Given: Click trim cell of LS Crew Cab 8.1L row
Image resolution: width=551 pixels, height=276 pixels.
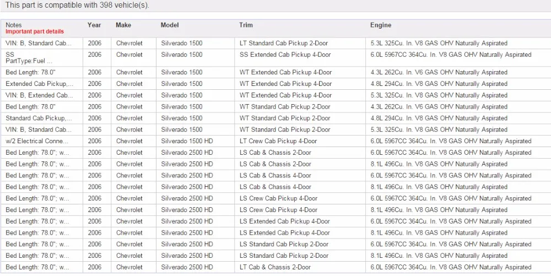Looking at the screenshot, I should (278, 210).
